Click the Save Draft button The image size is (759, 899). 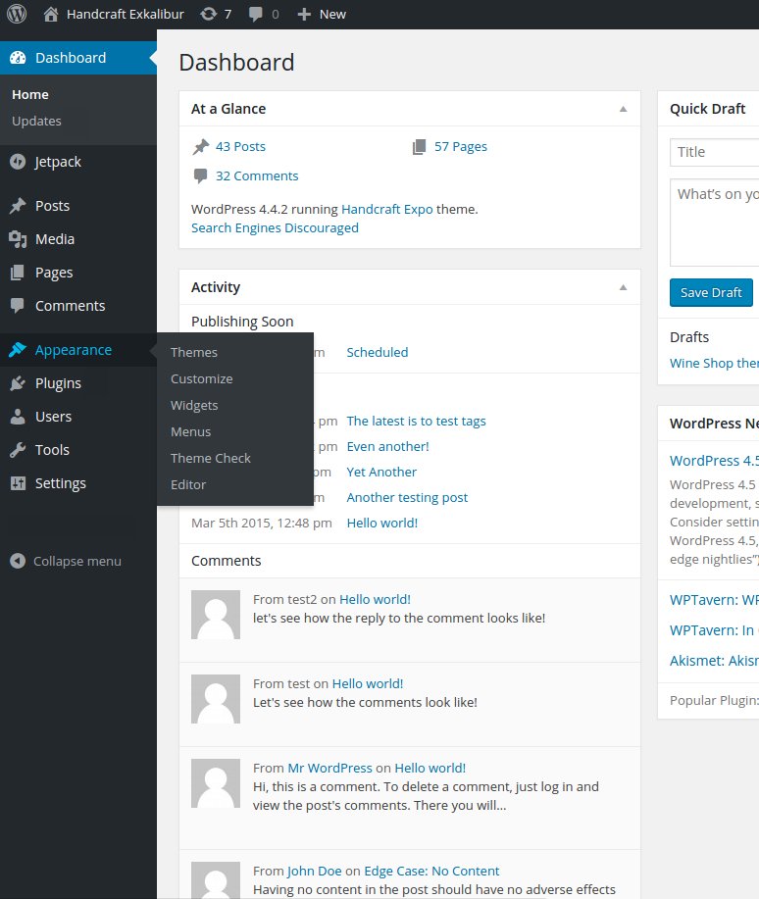coord(711,292)
